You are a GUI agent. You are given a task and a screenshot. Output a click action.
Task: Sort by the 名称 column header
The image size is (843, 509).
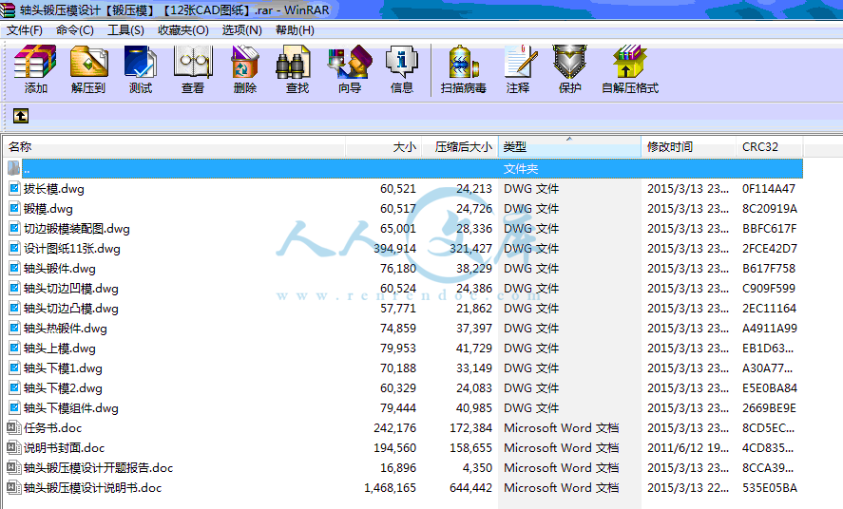pyautogui.click(x=174, y=146)
